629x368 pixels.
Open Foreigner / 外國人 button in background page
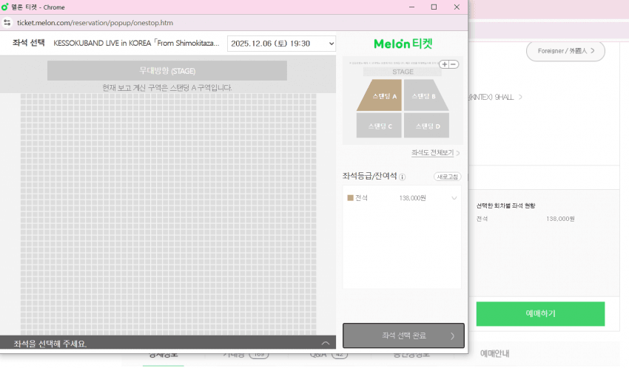pyautogui.click(x=565, y=51)
